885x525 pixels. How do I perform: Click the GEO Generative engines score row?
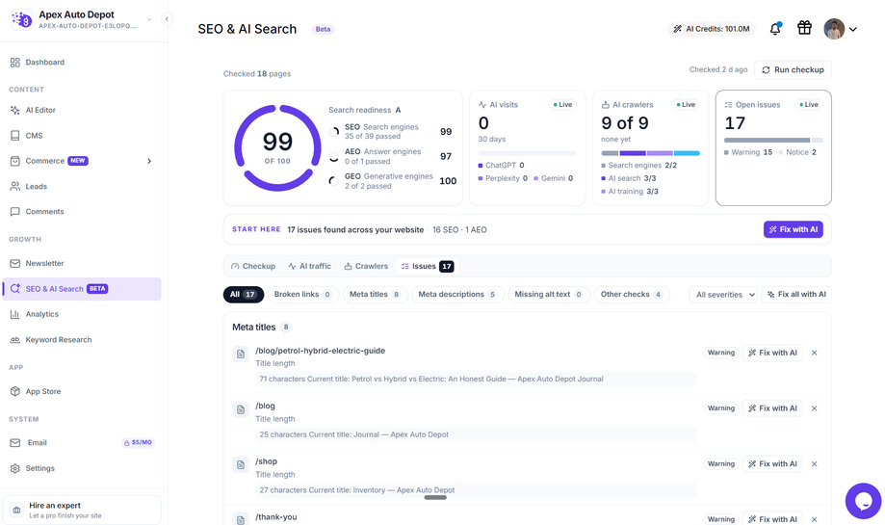393,181
